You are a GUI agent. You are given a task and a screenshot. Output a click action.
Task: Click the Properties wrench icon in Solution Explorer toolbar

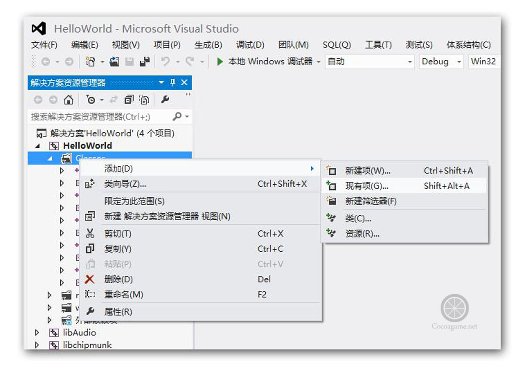pyautogui.click(x=165, y=99)
